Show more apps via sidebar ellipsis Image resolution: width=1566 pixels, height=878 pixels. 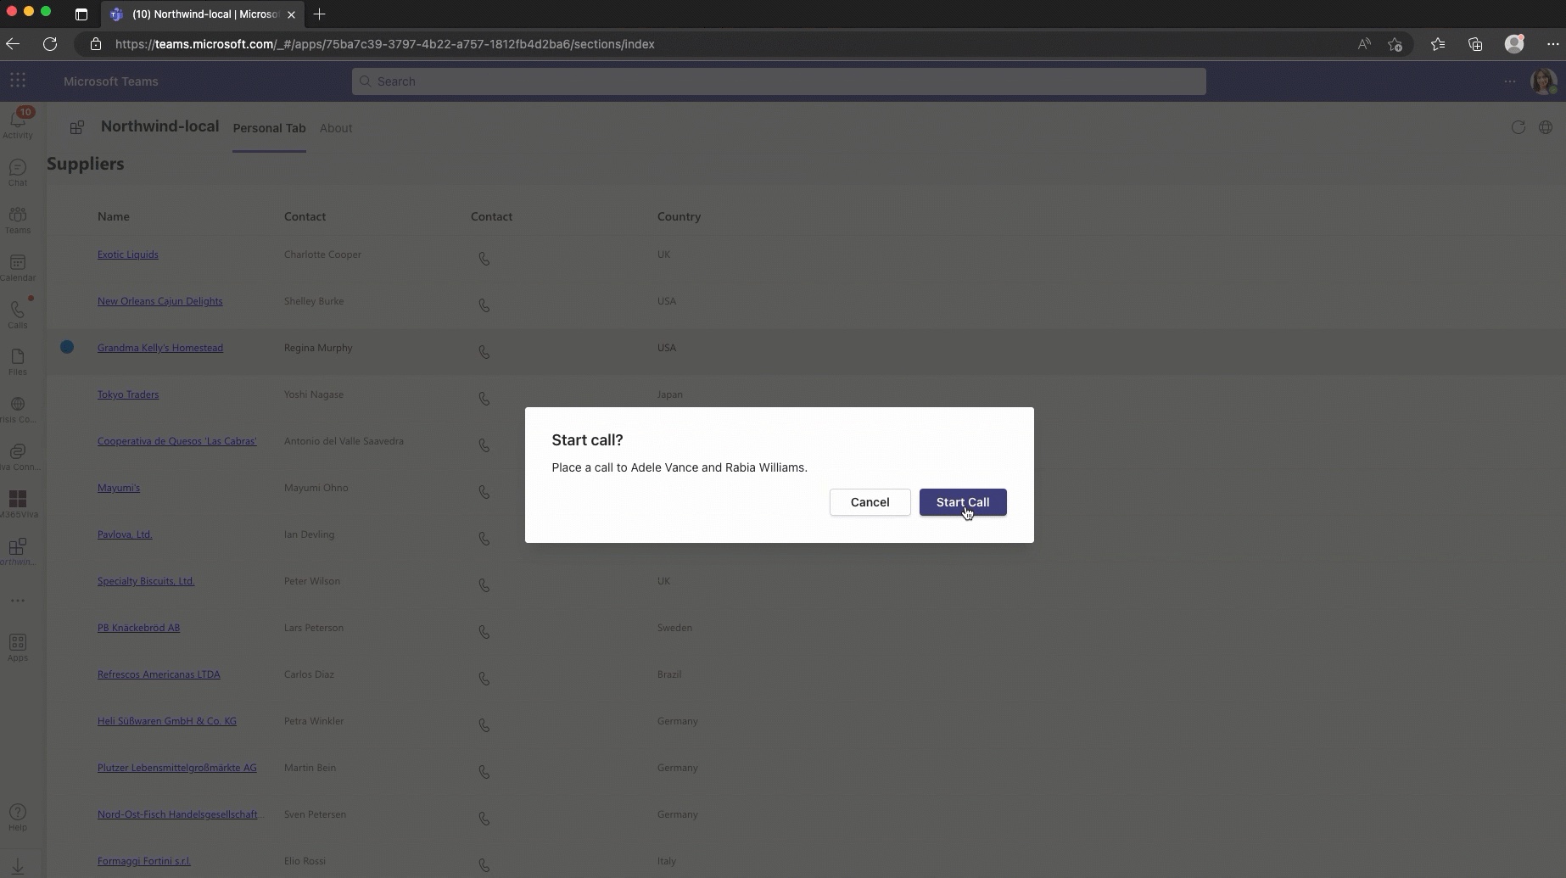click(x=18, y=601)
